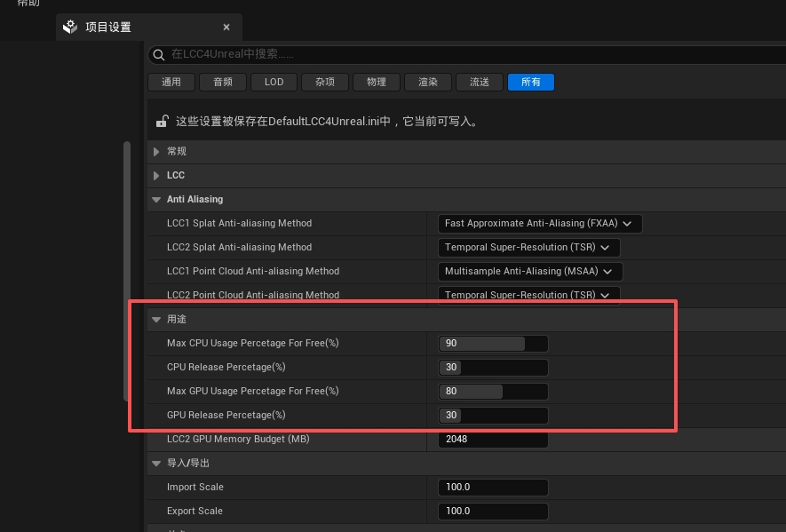Click the LCC2 Splat Anti-aliasing Method label
Viewport: 786px width, 532px height.
(x=239, y=247)
